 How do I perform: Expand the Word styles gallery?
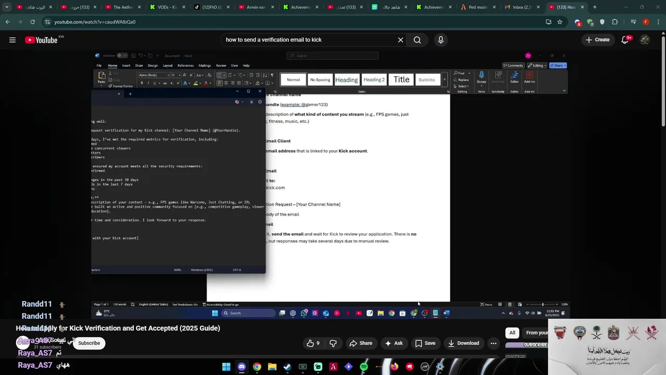click(444, 80)
